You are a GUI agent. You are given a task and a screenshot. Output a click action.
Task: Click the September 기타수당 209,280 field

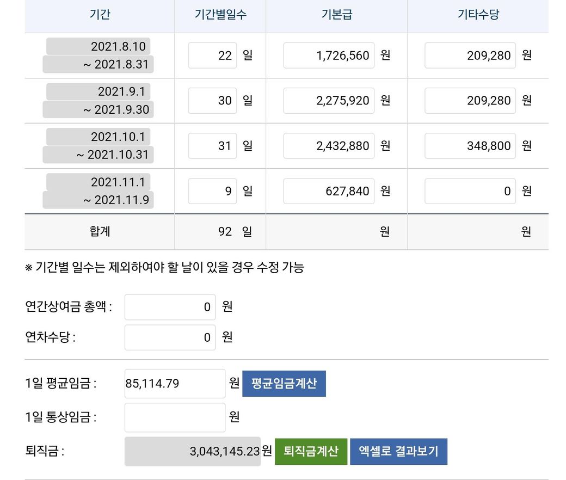(x=470, y=101)
